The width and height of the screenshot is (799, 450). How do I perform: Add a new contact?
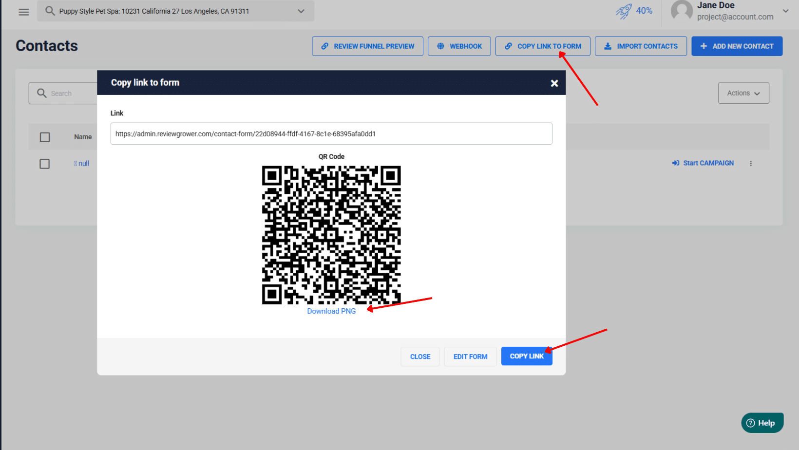coord(737,46)
